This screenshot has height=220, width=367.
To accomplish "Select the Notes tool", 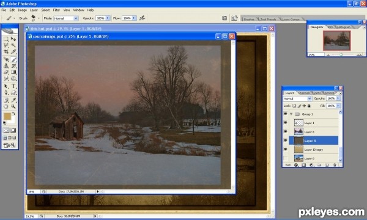I will pos(6,100).
